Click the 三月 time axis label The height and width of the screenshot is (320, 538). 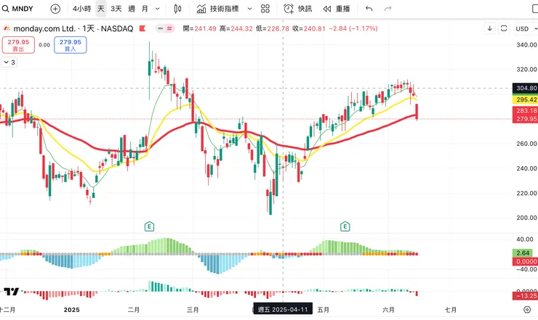(x=193, y=310)
